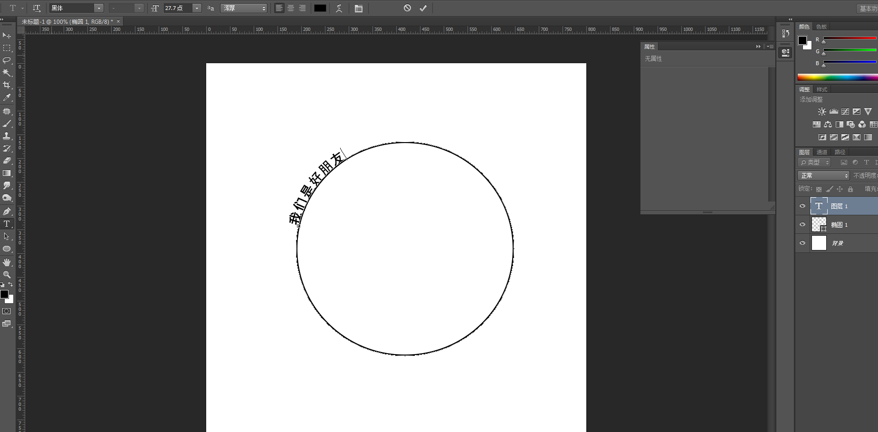Toggle lock transparent pixels
Screen dimensions: 878x432
coord(819,189)
